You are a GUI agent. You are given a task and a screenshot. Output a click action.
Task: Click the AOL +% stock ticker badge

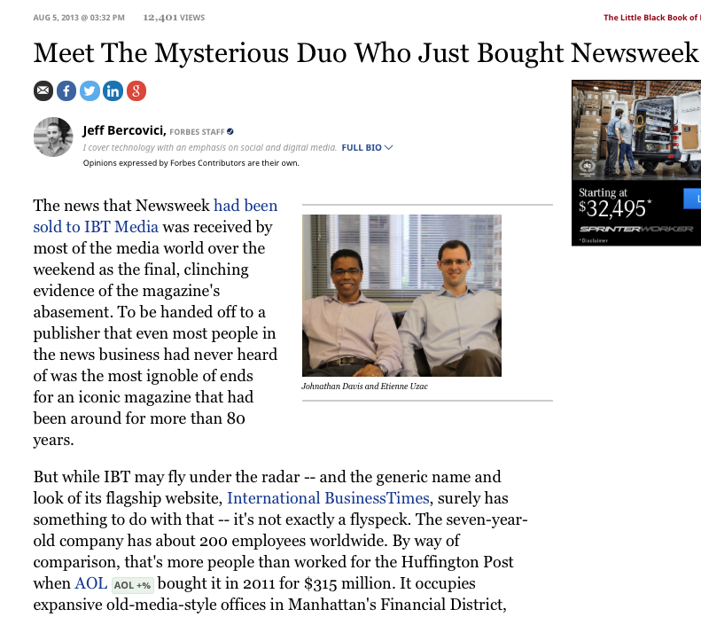132,585
